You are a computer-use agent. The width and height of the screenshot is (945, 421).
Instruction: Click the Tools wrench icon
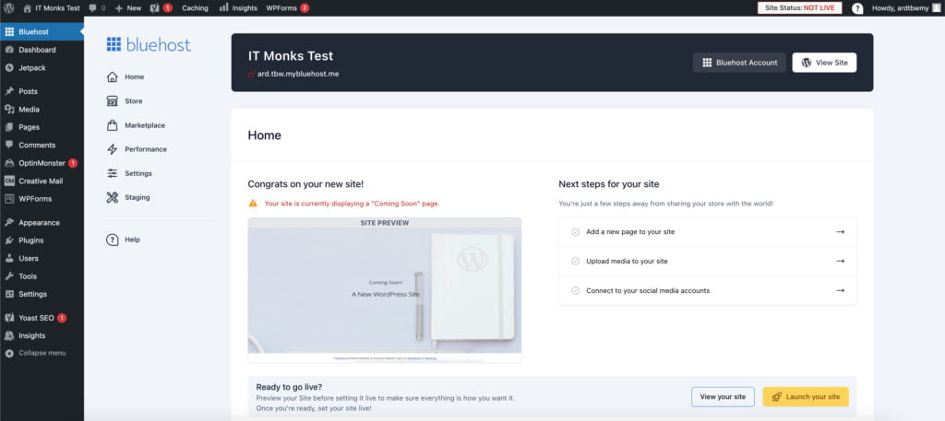pos(9,276)
